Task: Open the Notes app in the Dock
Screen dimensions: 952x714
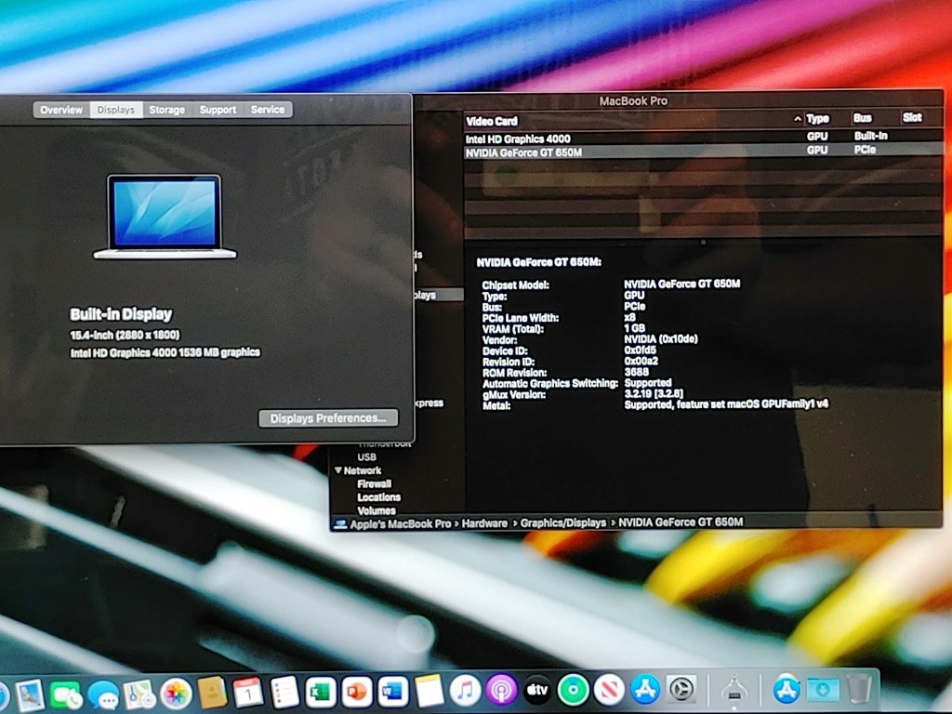Action: point(430,691)
